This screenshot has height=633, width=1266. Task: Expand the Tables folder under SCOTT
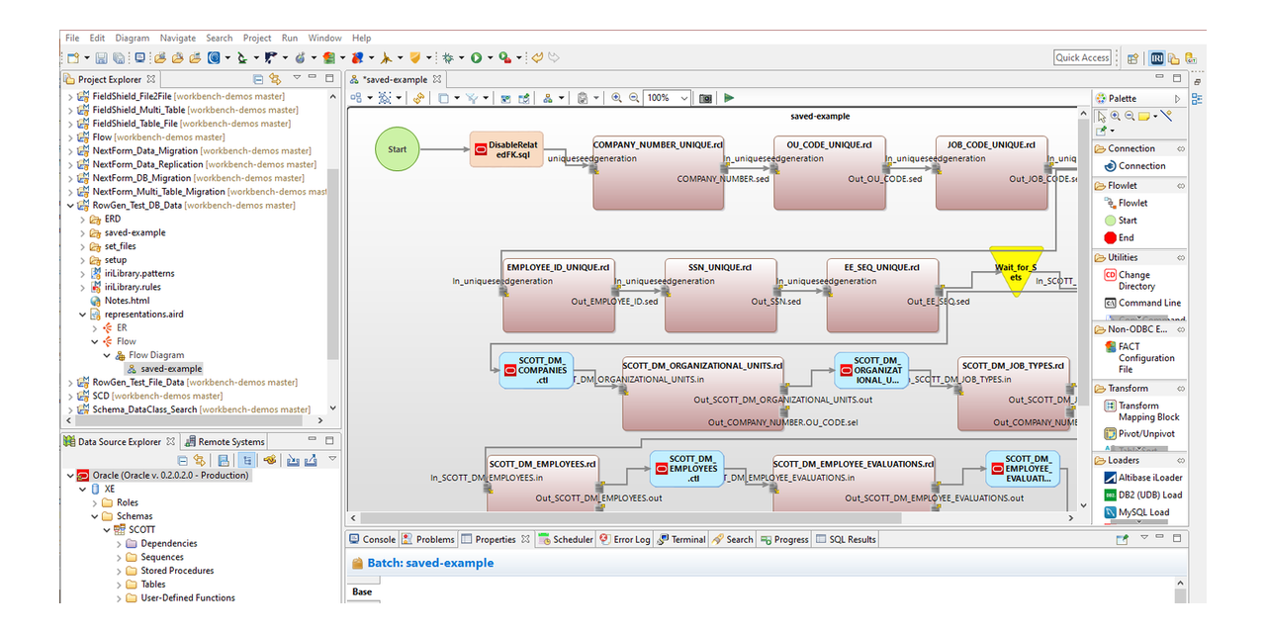point(118,584)
